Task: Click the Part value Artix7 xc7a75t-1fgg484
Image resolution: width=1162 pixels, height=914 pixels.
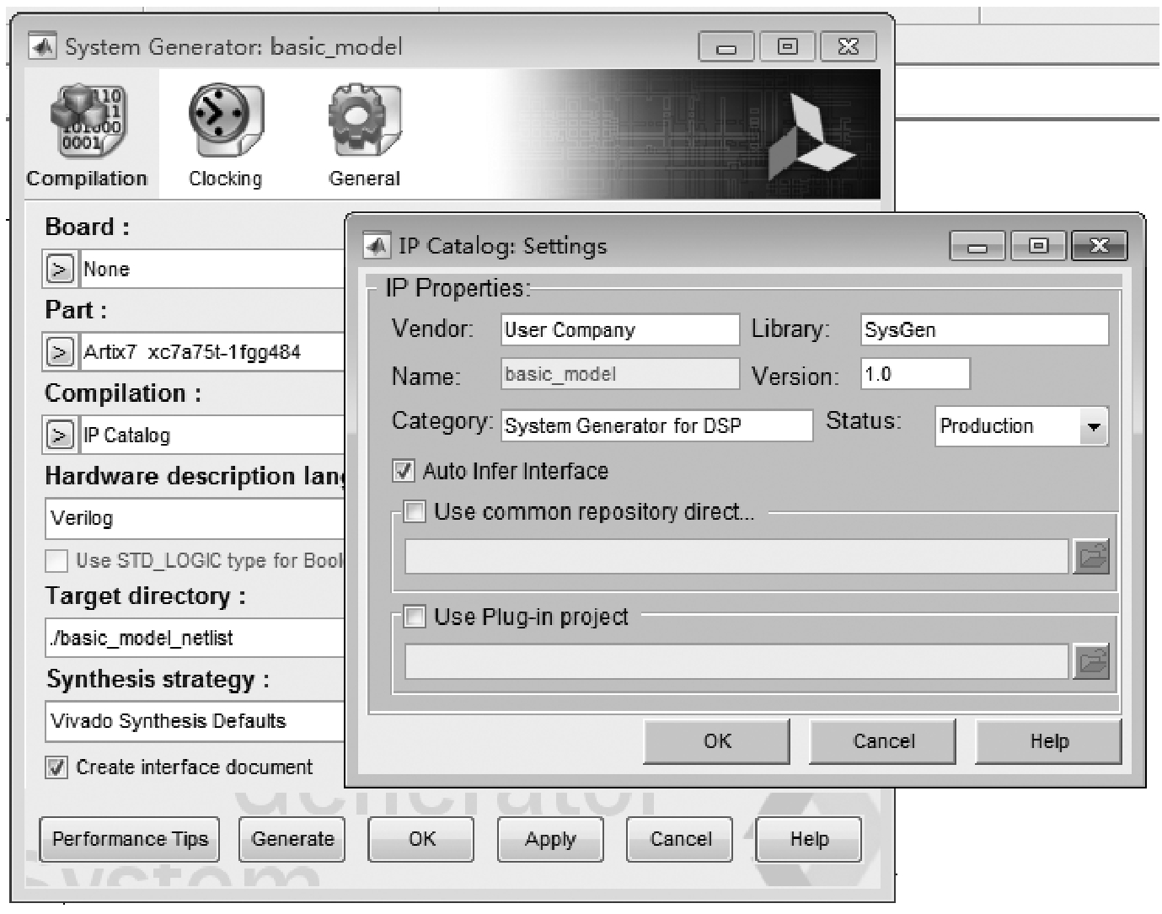Action: [x=191, y=352]
